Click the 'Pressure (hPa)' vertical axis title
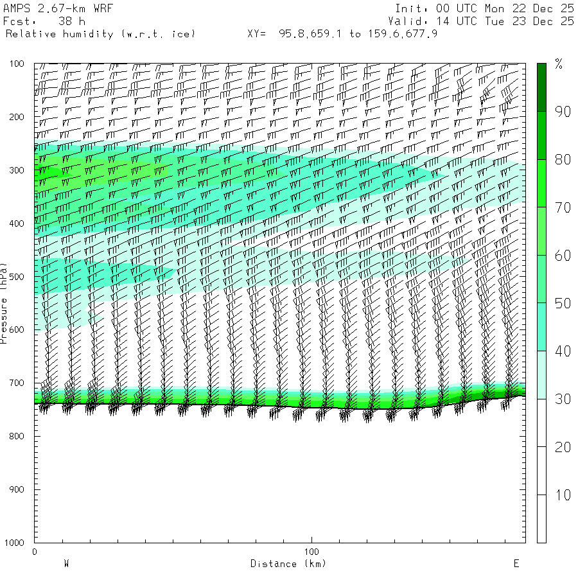This screenshot has height=578, width=578. tap(3, 303)
